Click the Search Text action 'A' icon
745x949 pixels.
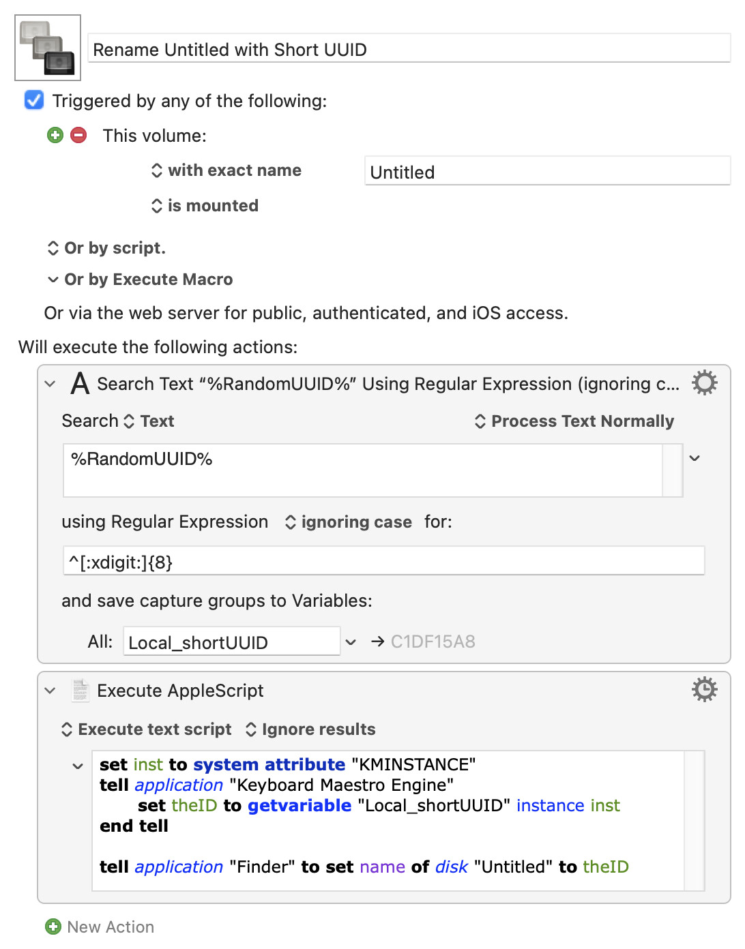[80, 383]
